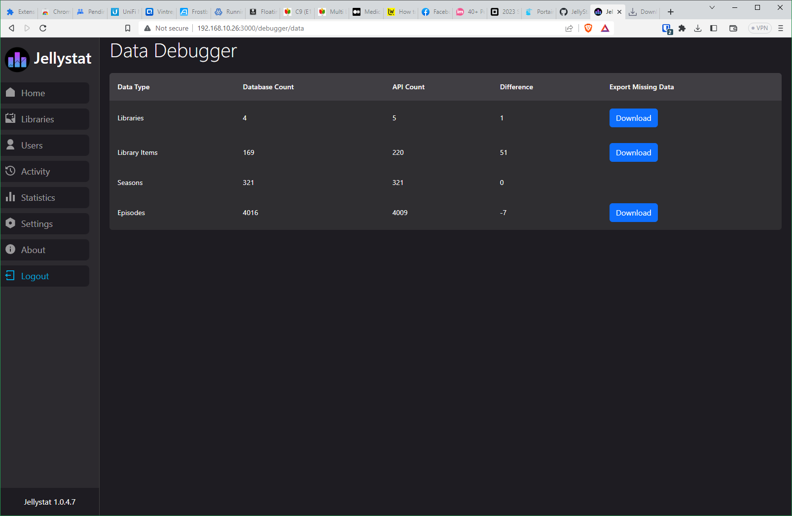Select the Facebook browser tab
792x516 pixels.
click(434, 11)
